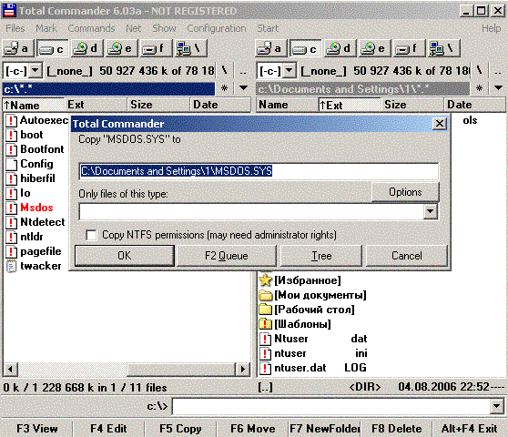Viewport: 508px width, 437px height.
Task: Open copy Options button
Action: [405, 192]
